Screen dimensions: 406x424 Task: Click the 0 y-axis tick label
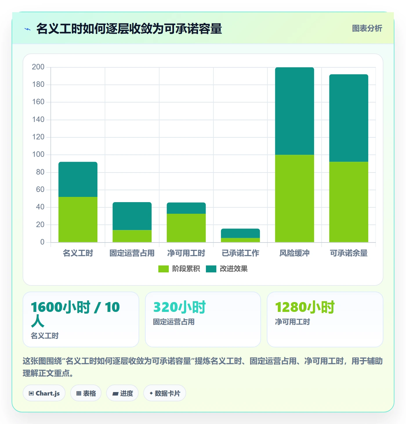click(x=42, y=242)
